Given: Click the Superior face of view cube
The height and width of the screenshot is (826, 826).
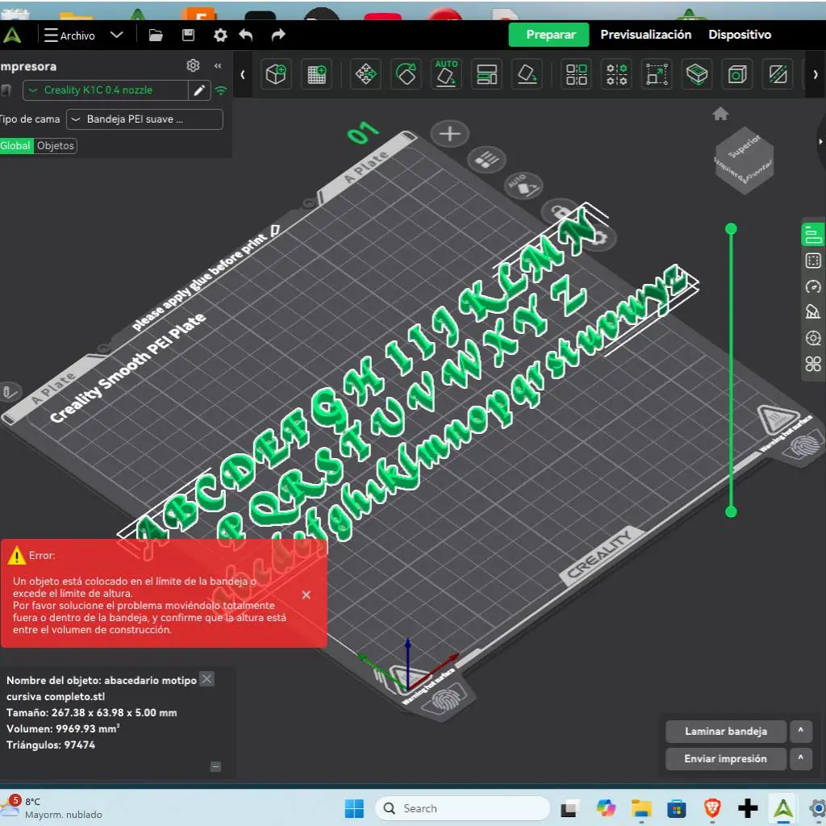Looking at the screenshot, I should 745,147.
